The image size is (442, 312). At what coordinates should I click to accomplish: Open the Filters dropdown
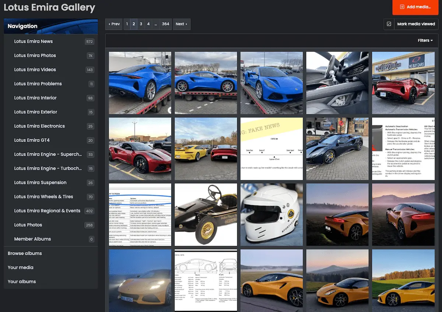pos(424,40)
